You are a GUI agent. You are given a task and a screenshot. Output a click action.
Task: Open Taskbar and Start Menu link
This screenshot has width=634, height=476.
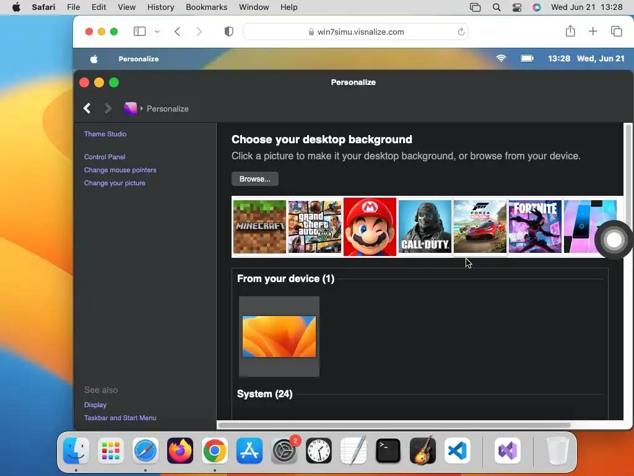[x=120, y=418]
